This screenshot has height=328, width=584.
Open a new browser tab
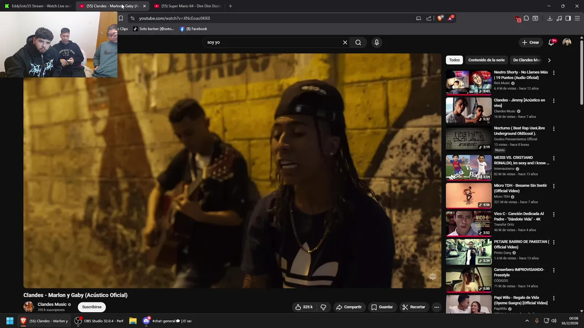coord(230,6)
